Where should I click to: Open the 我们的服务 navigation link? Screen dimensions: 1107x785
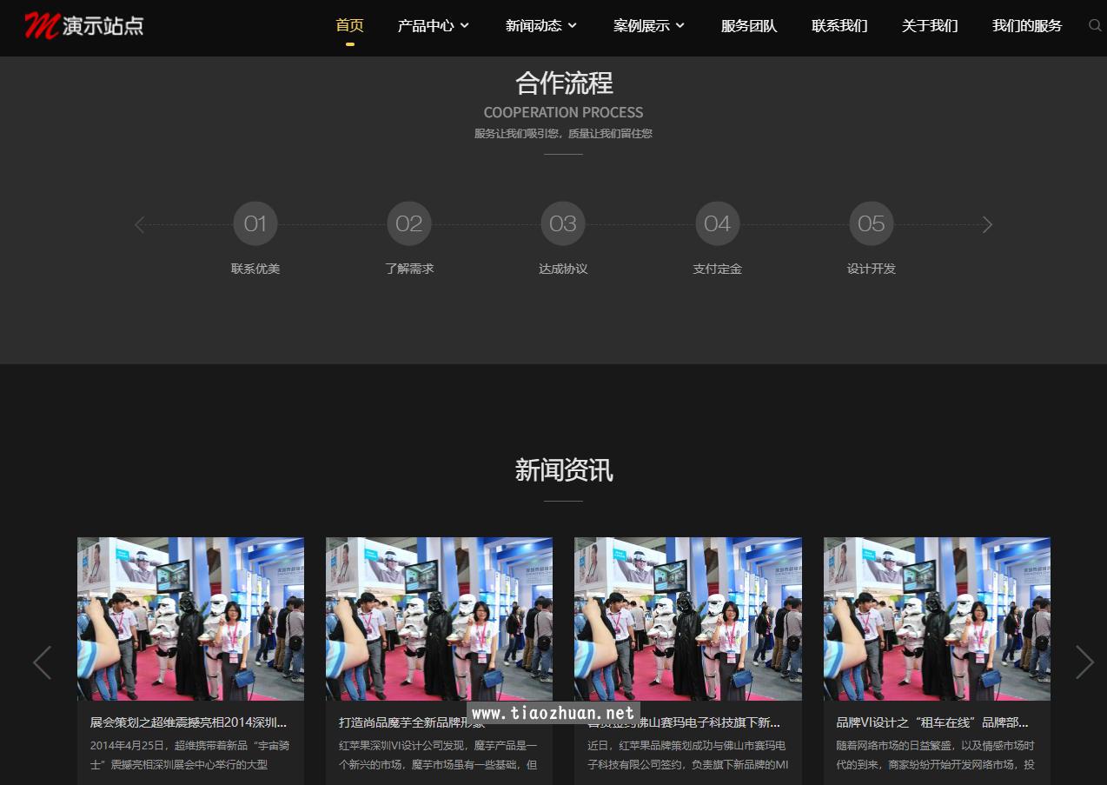pos(1026,26)
